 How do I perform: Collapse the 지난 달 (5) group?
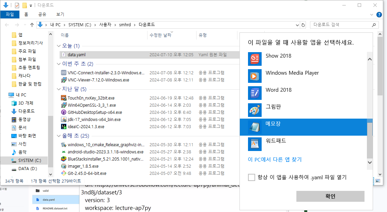click(x=59, y=89)
